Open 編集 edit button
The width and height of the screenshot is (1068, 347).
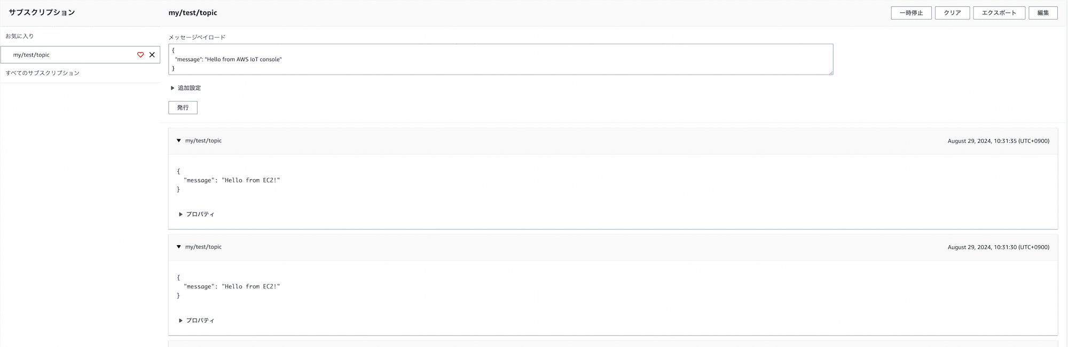[1043, 13]
